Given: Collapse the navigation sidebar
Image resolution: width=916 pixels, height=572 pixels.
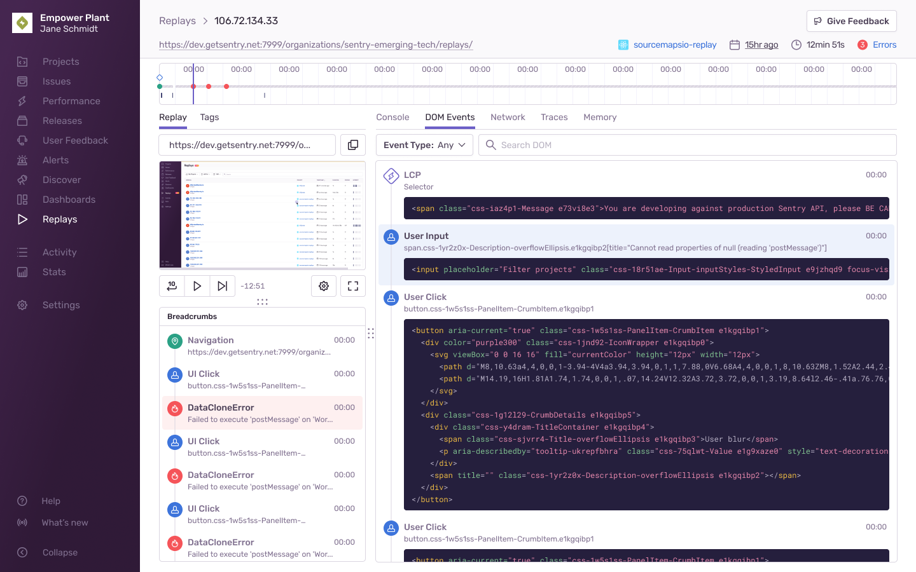Looking at the screenshot, I should tap(60, 552).
